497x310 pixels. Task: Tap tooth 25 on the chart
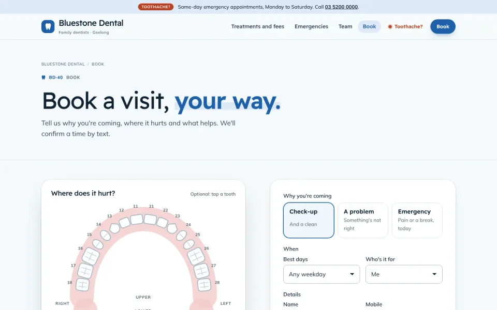click(189, 244)
